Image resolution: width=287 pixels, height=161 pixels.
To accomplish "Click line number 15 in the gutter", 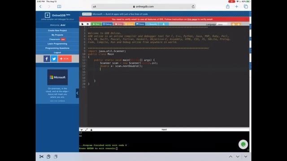I will tap(84, 69).
